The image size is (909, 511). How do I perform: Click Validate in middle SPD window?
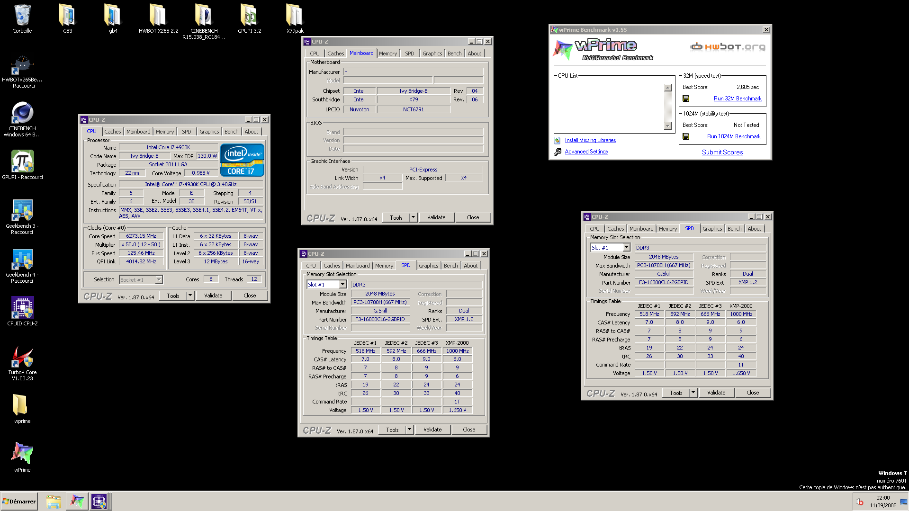click(432, 430)
